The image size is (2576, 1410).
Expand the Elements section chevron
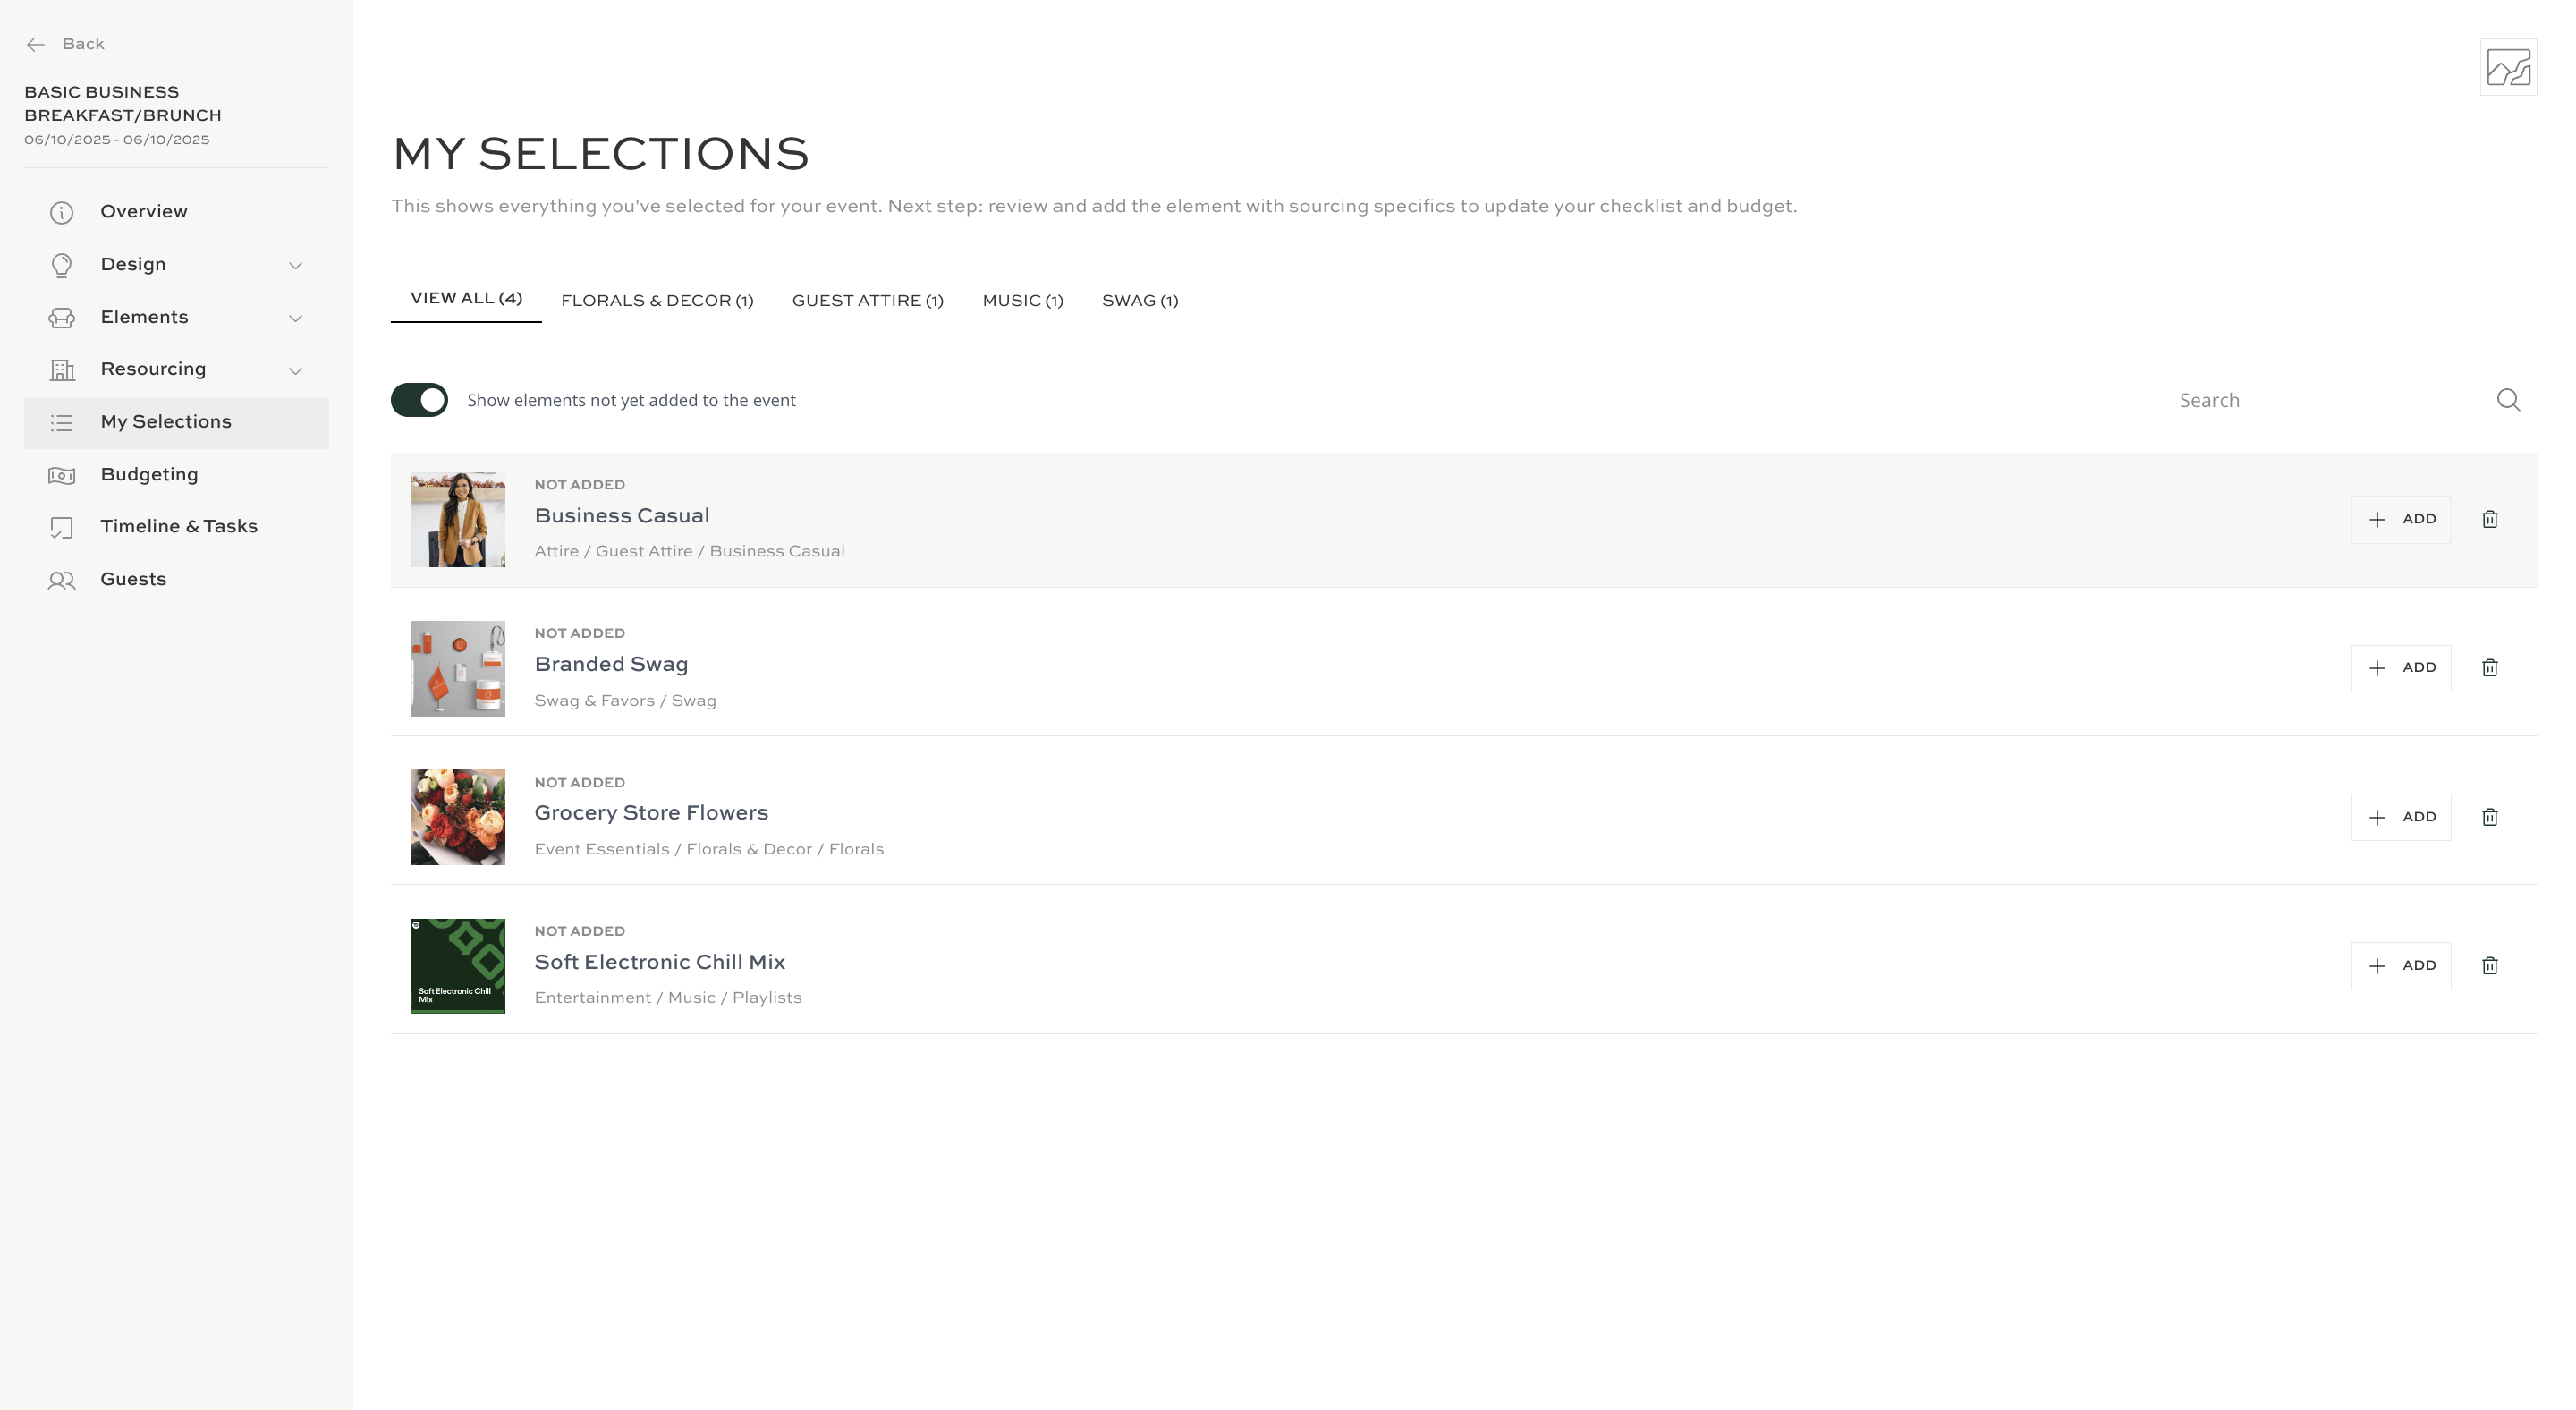[295, 318]
